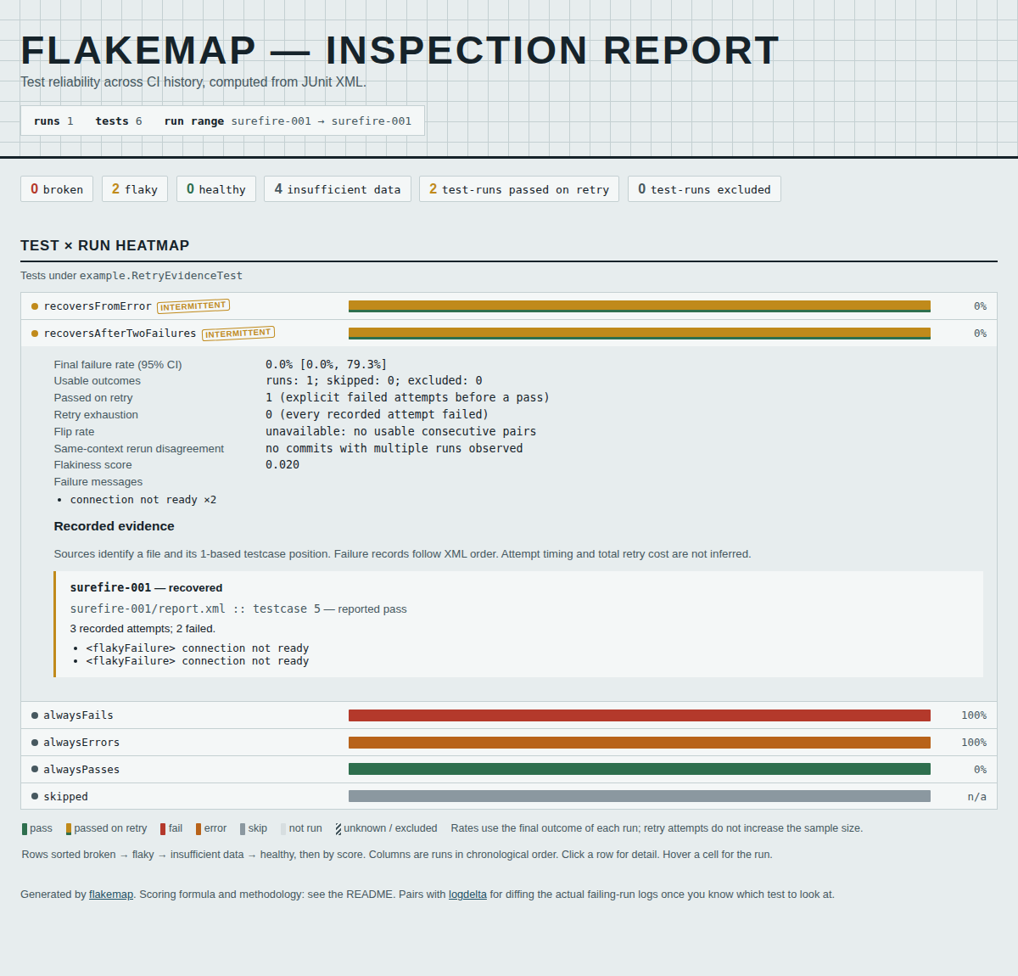Click the '0 test-runs excluded' chip
This screenshot has width=1018, height=976.
click(704, 189)
